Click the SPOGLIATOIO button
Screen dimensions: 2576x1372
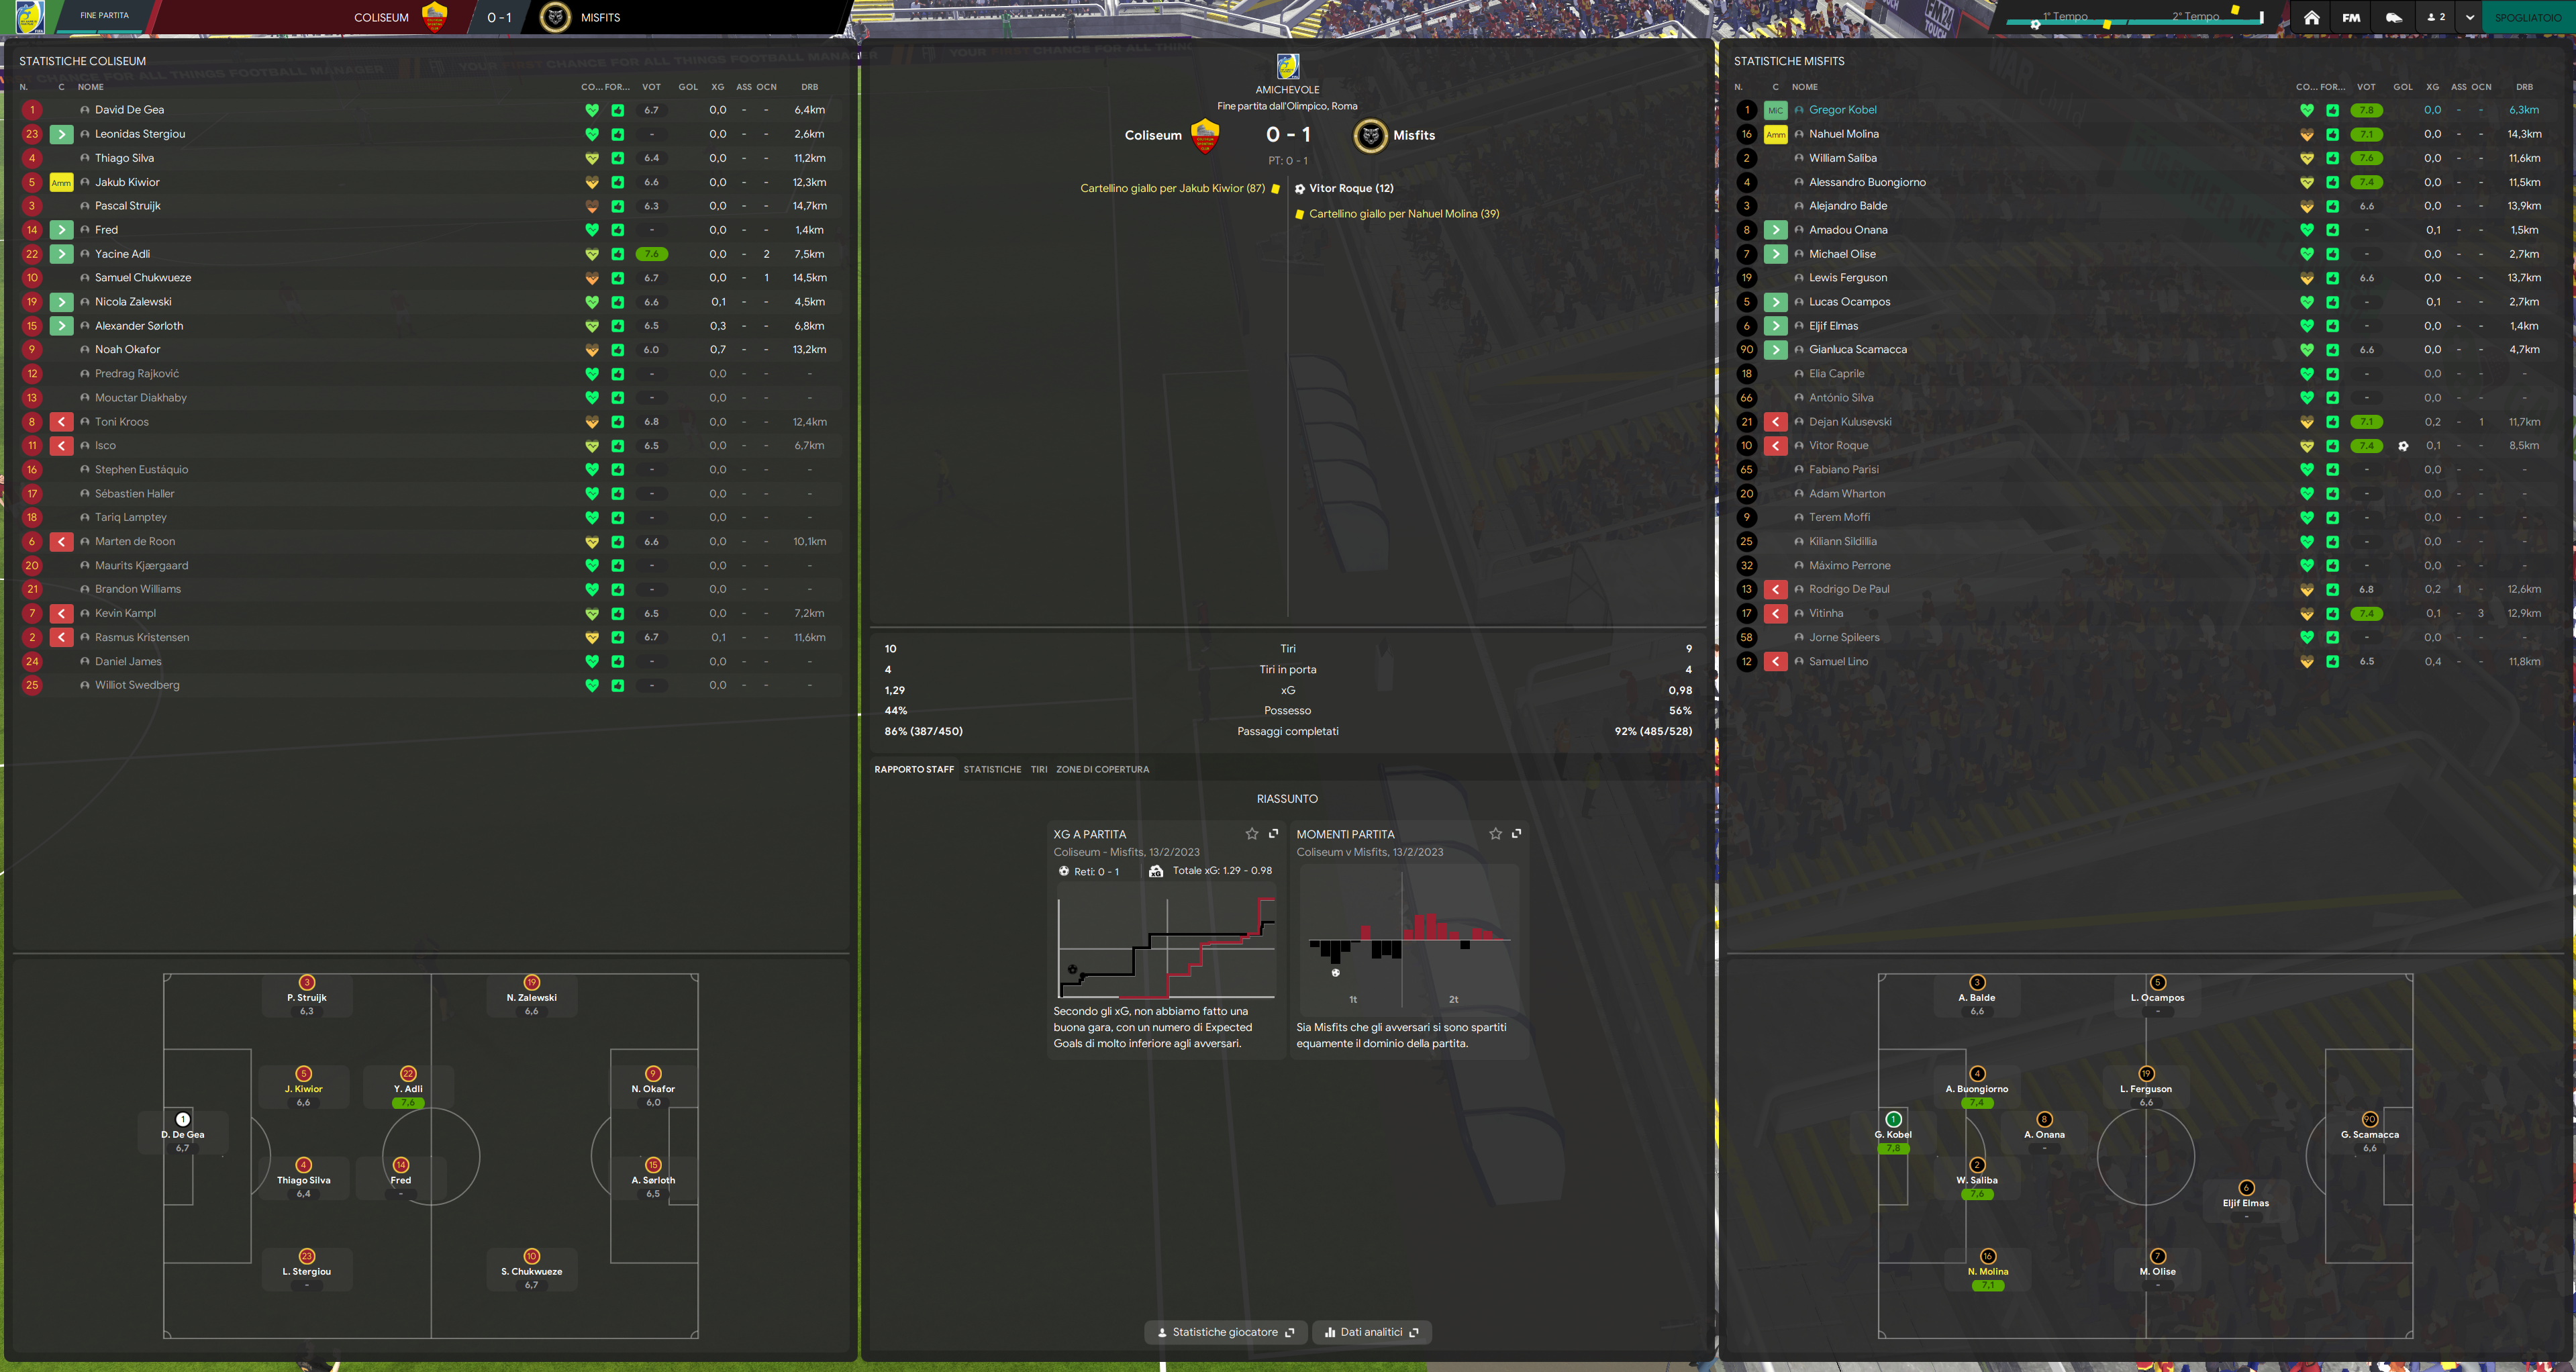tap(2527, 17)
